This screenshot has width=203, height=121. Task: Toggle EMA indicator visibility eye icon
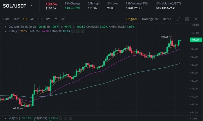(x=73, y=31)
